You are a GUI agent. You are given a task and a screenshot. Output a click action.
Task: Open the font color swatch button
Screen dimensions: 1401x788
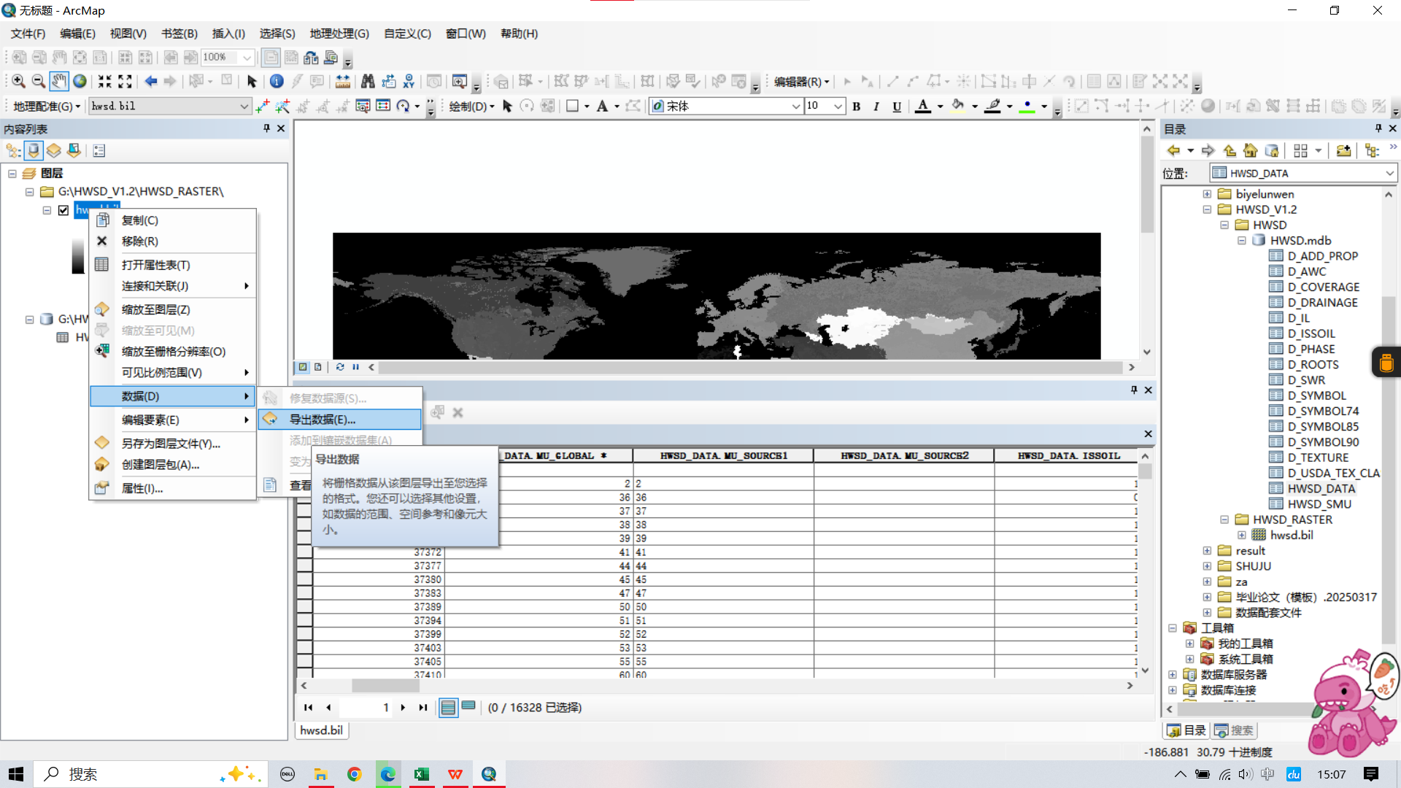(923, 107)
